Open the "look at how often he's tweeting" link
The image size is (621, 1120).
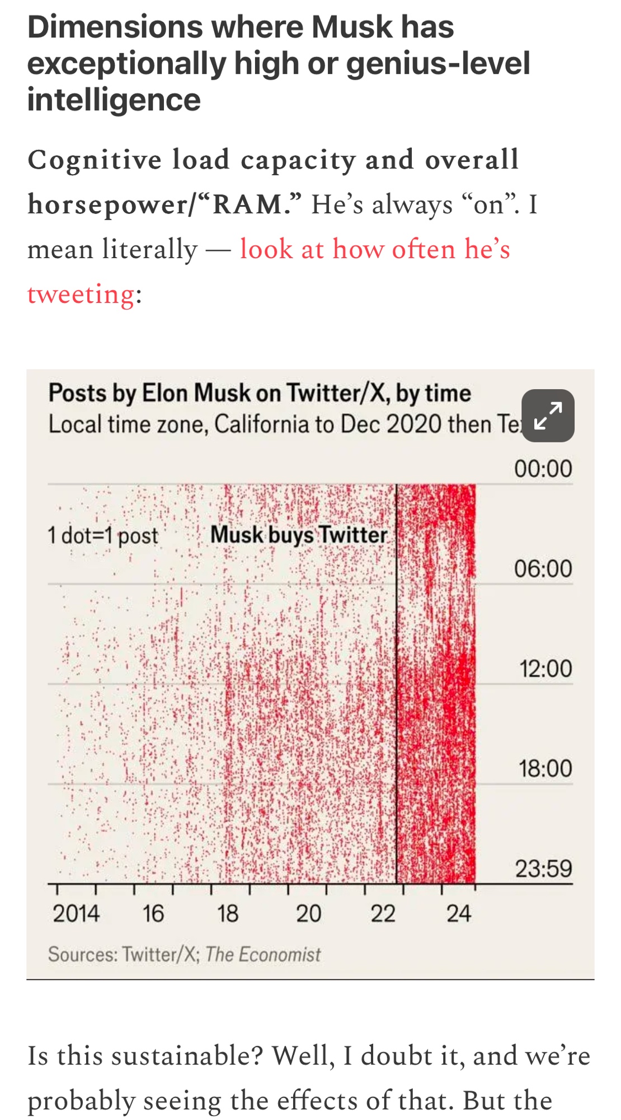[374, 249]
